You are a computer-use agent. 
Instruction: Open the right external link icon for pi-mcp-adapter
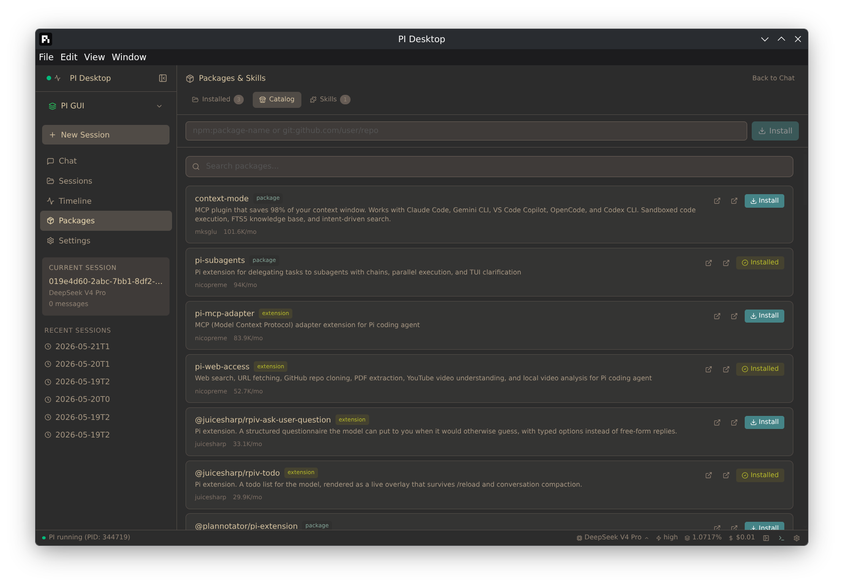[734, 316]
